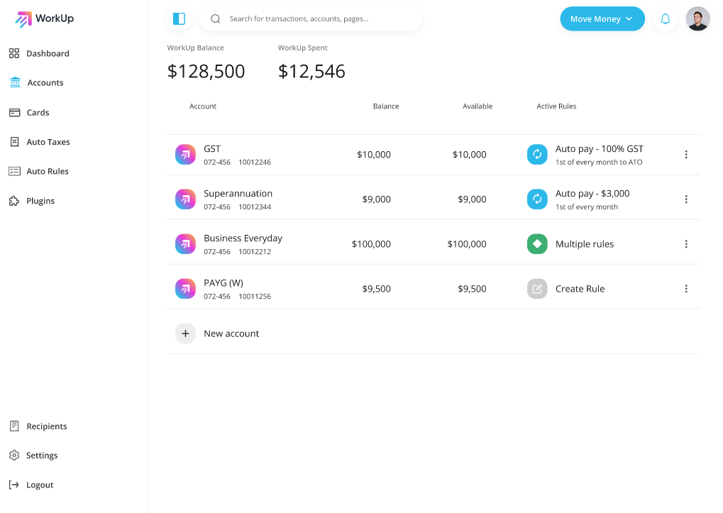The image size is (723, 513).
Task: View Multiple rules for Business Everyday
Action: (585, 244)
